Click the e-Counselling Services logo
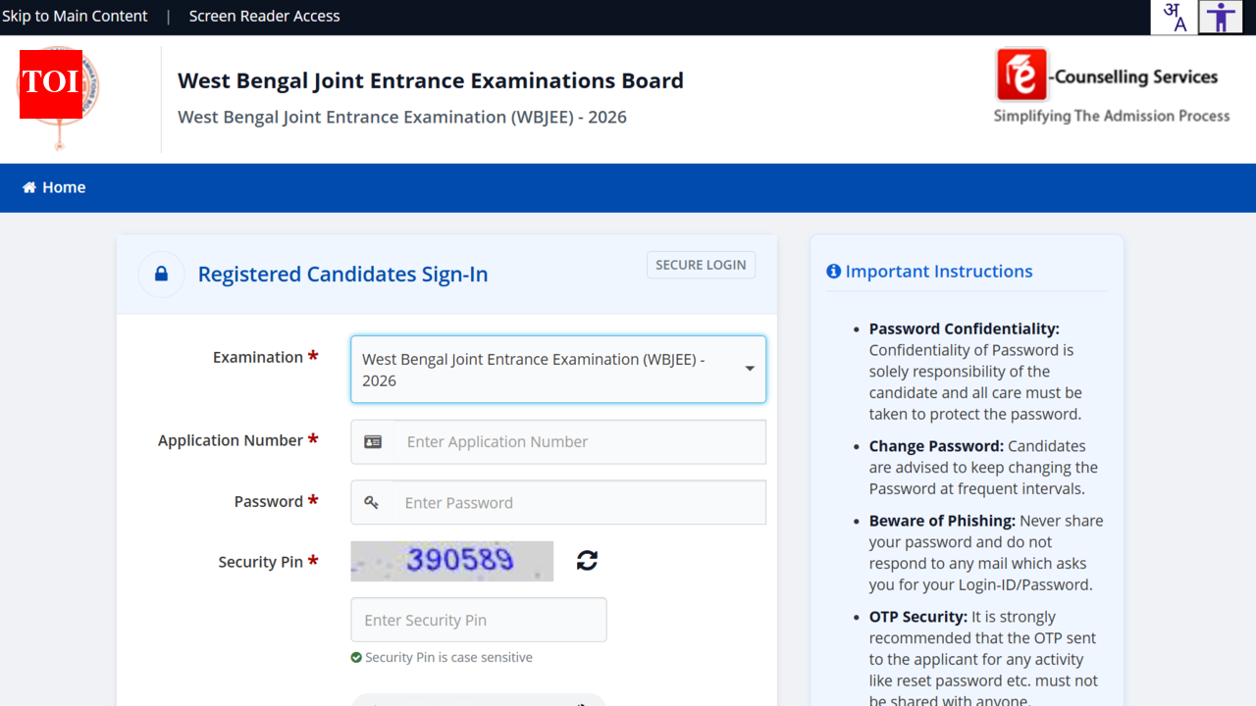The image size is (1256, 706). pyautogui.click(x=1020, y=76)
